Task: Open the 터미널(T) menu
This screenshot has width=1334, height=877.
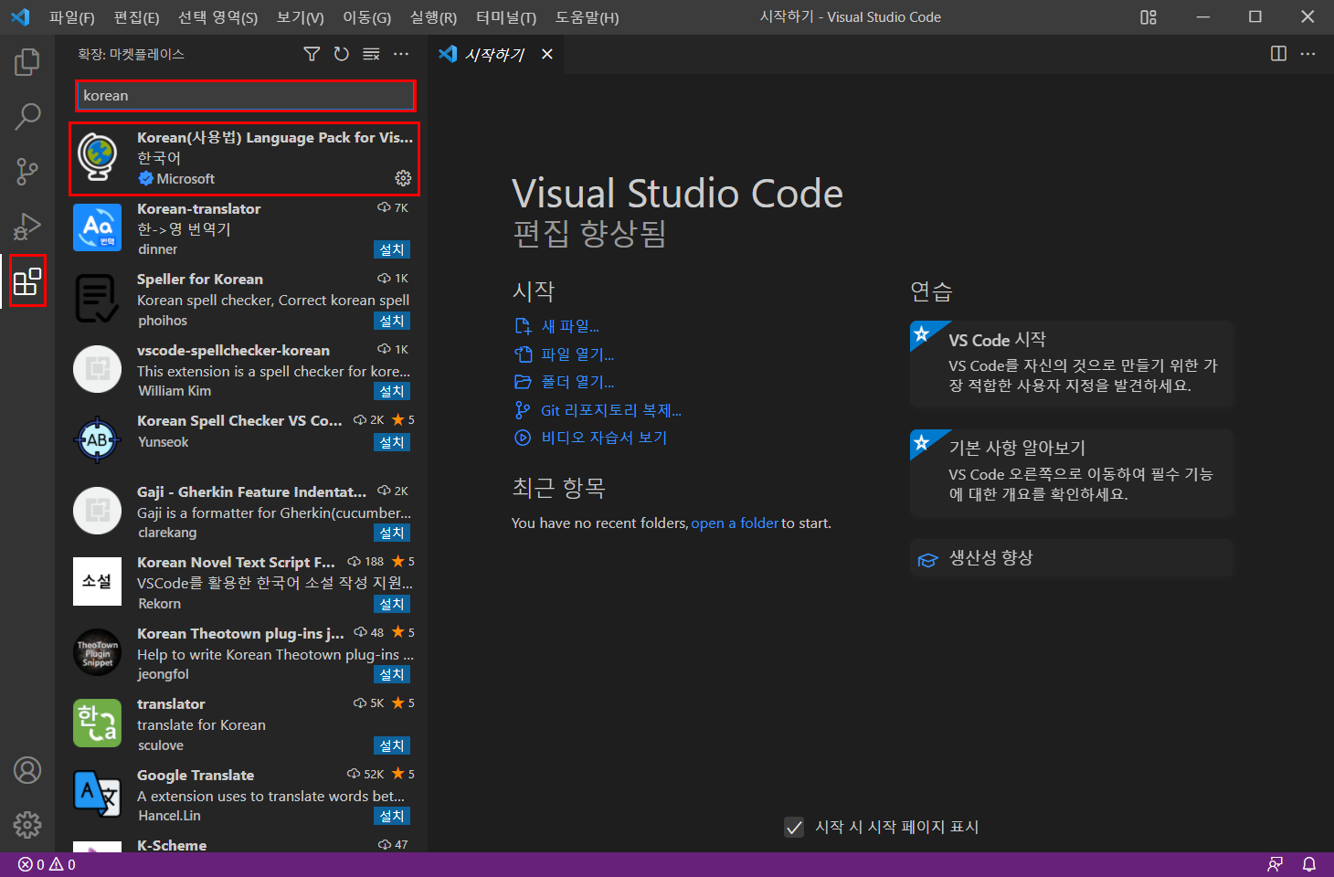Action: [506, 16]
